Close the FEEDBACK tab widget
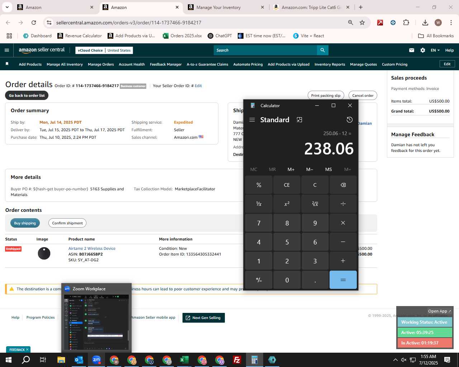459x367 pixels. click(27, 349)
